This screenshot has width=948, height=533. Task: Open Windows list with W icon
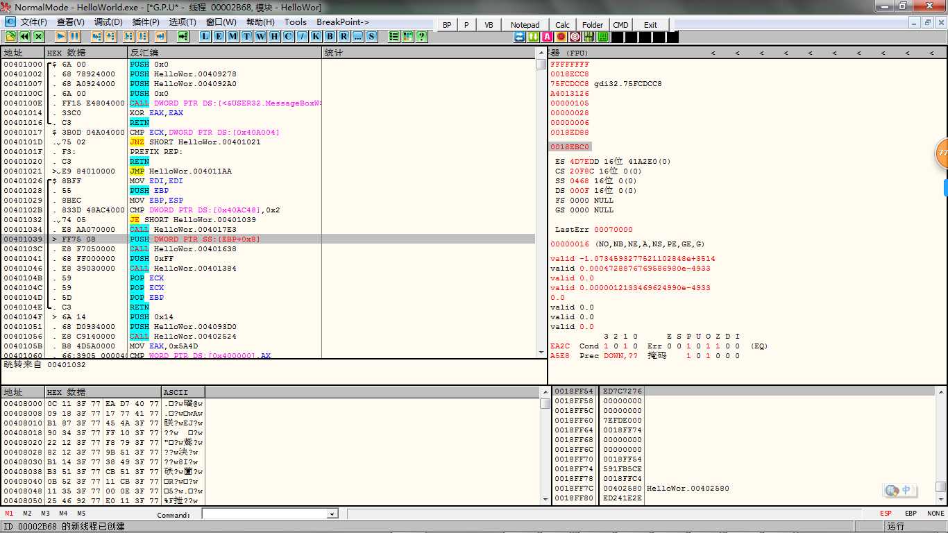pos(261,36)
